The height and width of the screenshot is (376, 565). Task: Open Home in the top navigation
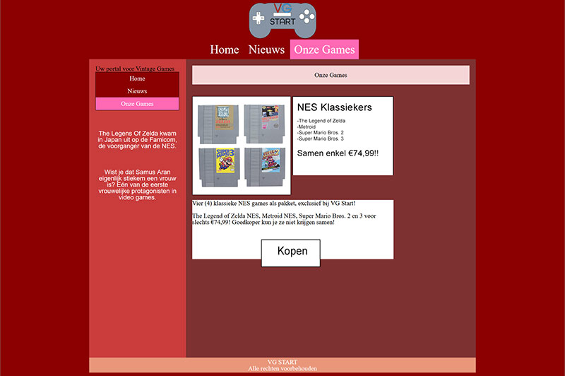click(x=225, y=49)
